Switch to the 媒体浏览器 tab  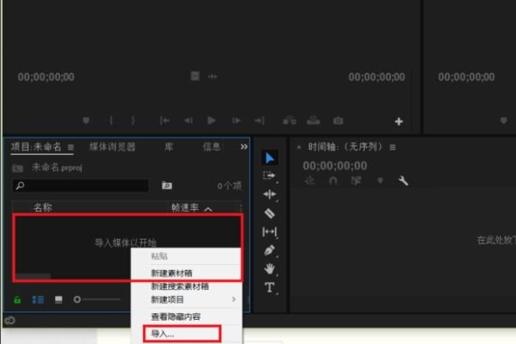click(x=113, y=147)
